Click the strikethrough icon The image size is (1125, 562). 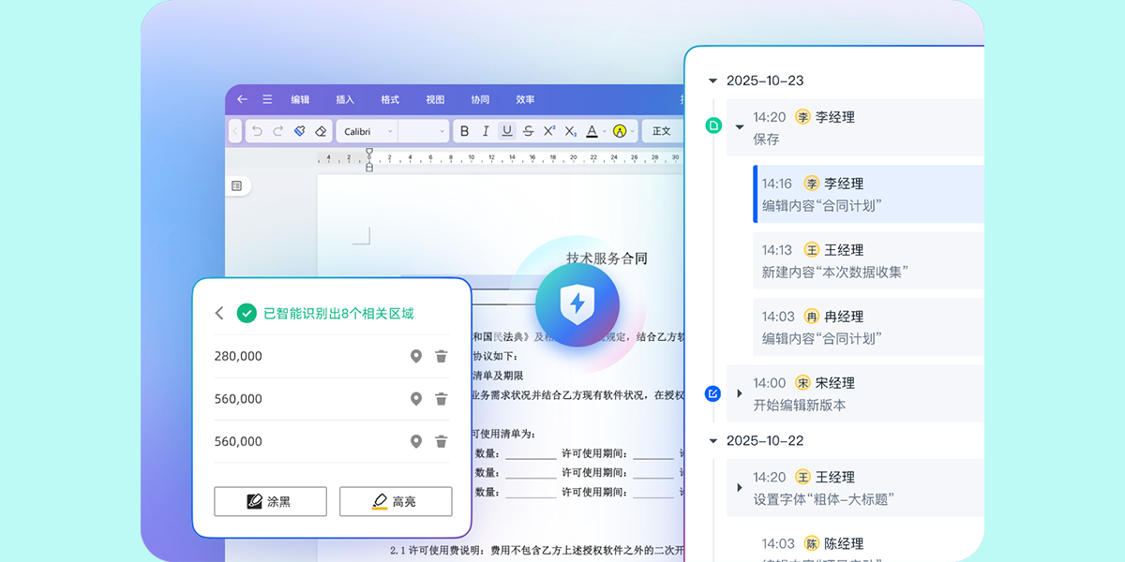(528, 131)
